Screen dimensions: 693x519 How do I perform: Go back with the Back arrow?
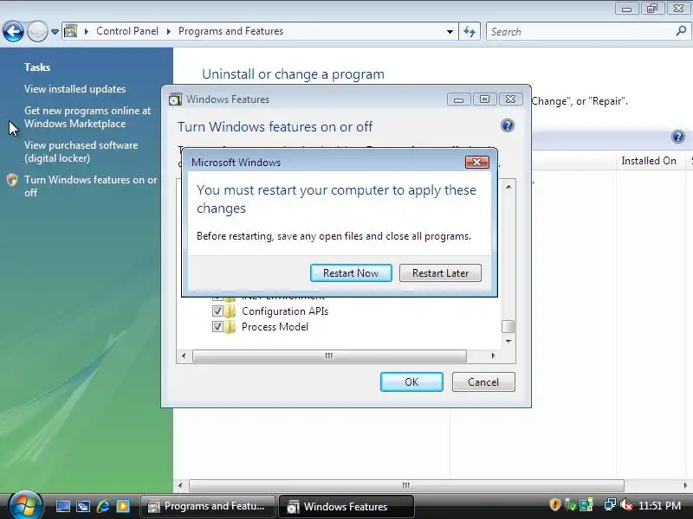pyautogui.click(x=13, y=31)
